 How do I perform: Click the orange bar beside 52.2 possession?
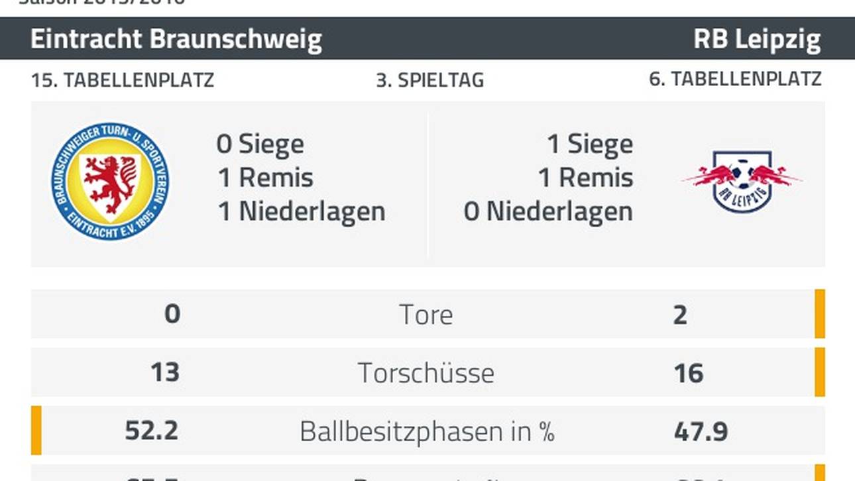pyautogui.click(x=36, y=431)
